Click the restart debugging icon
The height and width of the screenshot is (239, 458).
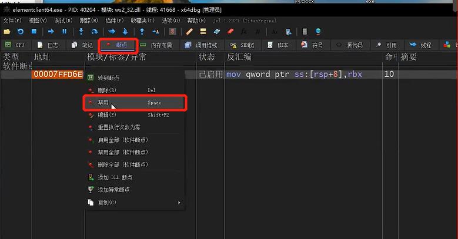[21, 31]
